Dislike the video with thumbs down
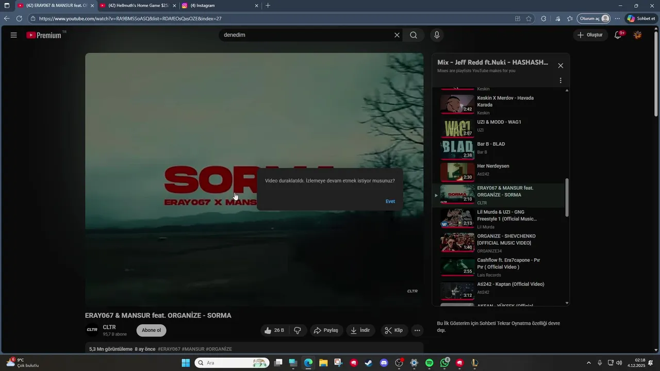The image size is (660, 371). click(298, 330)
